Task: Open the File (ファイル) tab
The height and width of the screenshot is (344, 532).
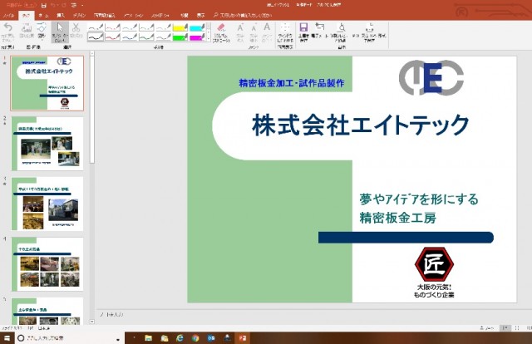Action: coord(8,15)
